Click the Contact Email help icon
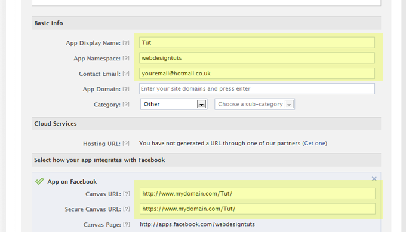The height and width of the screenshot is (232, 406). click(x=126, y=74)
